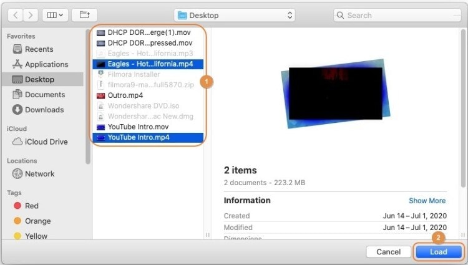This screenshot has width=468, height=265.
Task: Go back with the left arrow button
Action: pyautogui.click(x=16, y=15)
